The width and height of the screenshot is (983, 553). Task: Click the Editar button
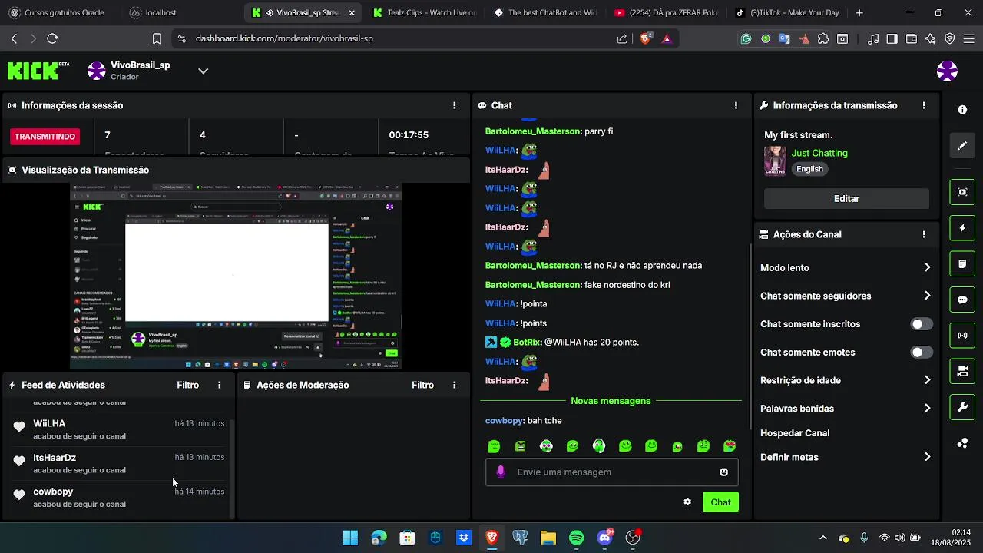pyautogui.click(x=846, y=198)
